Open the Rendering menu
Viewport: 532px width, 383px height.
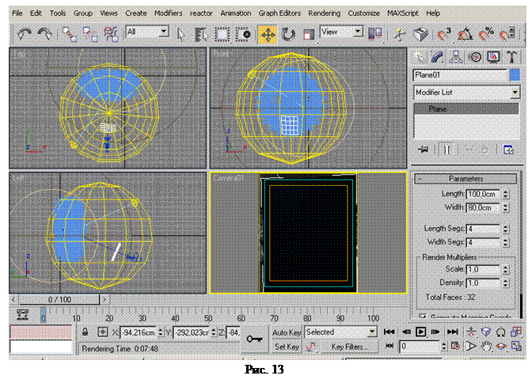(x=326, y=13)
